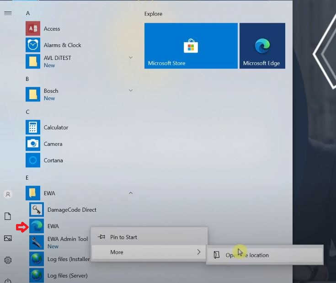Click the EWA folder icon
336x283 pixels.
(33, 193)
